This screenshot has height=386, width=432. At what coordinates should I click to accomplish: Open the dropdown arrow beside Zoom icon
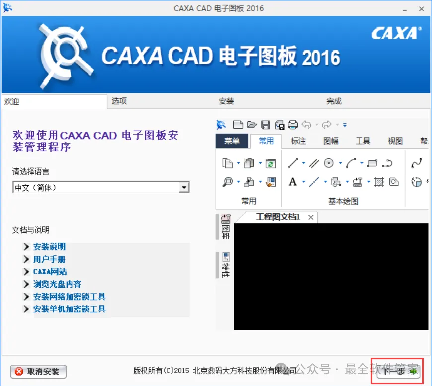238,182
